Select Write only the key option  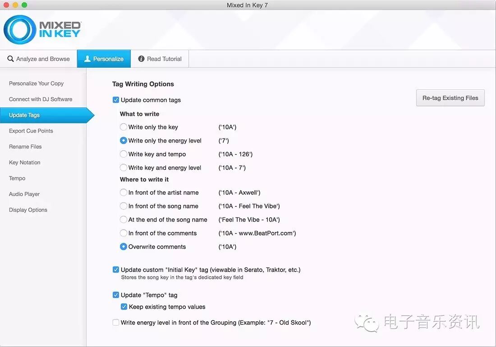click(x=124, y=127)
